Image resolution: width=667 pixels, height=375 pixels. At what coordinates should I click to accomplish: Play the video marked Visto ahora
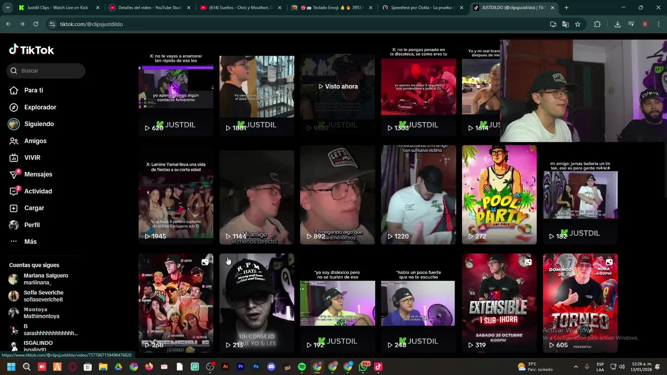click(337, 86)
